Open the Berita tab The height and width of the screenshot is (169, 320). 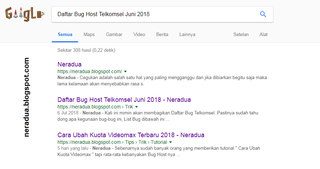point(162,34)
